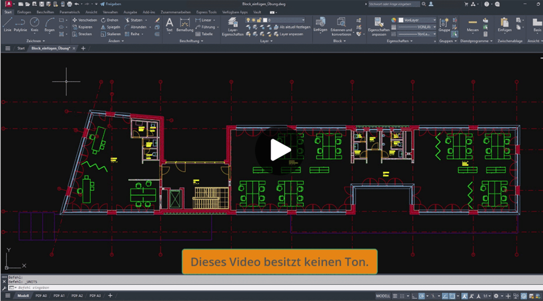This screenshot has height=301, width=543.
Task: Start the Bemaßung dimension tool
Action: (x=185, y=24)
